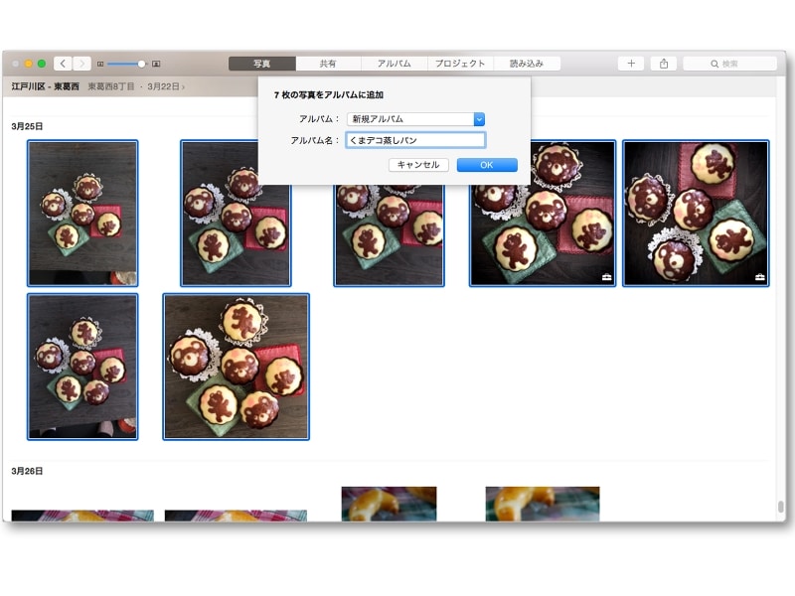Select the fifth photo in the top row
The height and width of the screenshot is (596, 795).
(696, 214)
